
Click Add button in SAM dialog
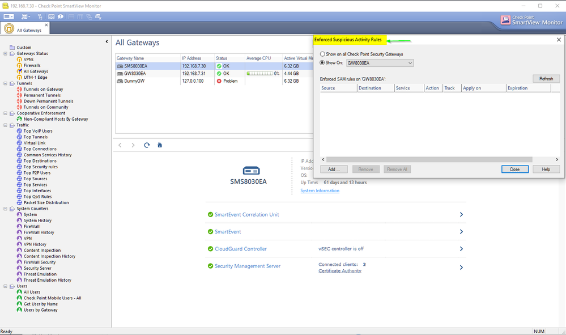point(334,169)
